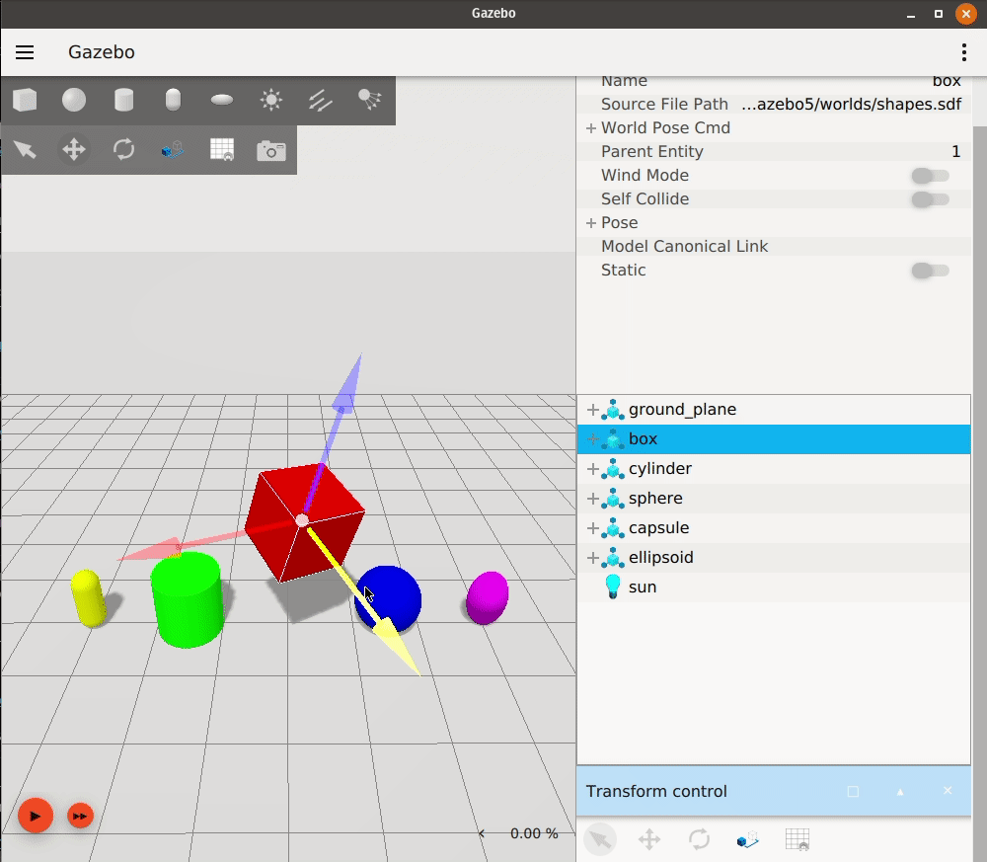Expand the ground_plane entity
987x862 pixels.
click(x=592, y=410)
